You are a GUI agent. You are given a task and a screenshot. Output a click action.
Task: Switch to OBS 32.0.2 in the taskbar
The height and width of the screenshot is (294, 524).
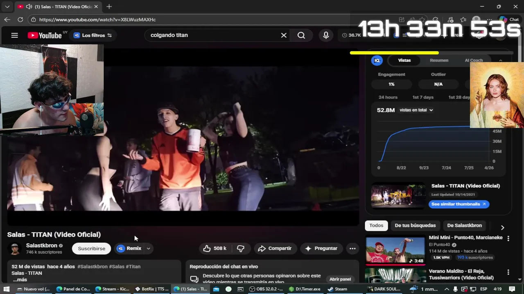(x=266, y=289)
